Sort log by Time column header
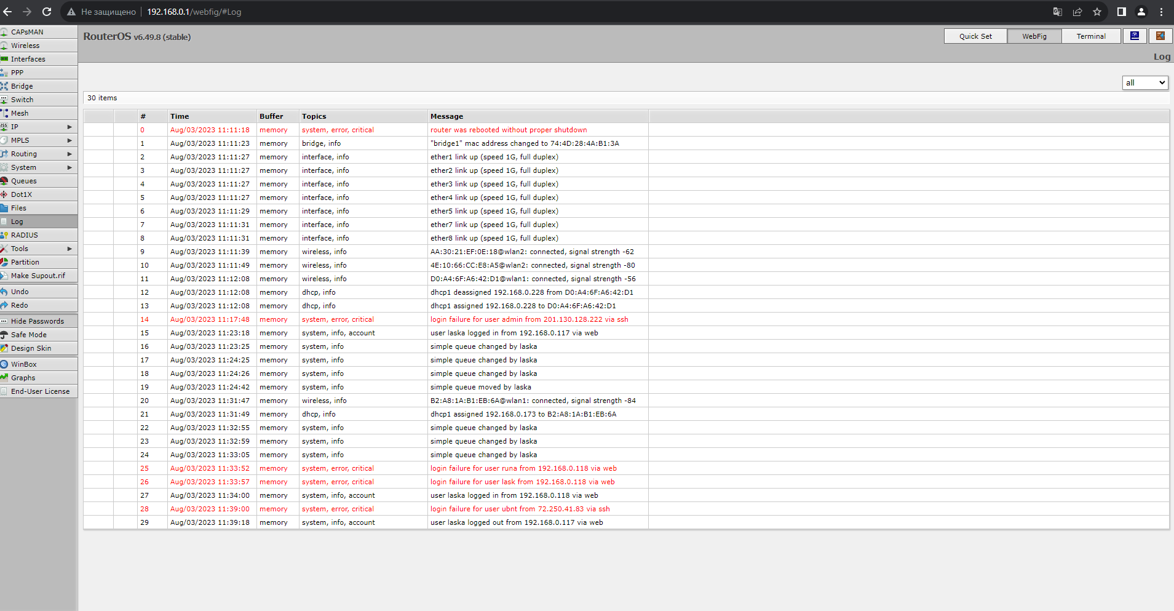1174x611 pixels. [x=212, y=116]
